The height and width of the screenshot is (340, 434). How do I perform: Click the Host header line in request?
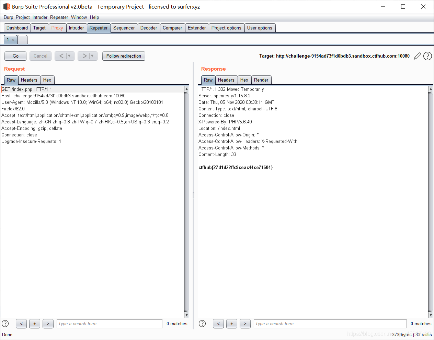pyautogui.click(x=64, y=96)
